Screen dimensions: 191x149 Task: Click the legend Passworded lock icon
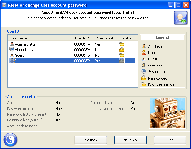point(144,78)
